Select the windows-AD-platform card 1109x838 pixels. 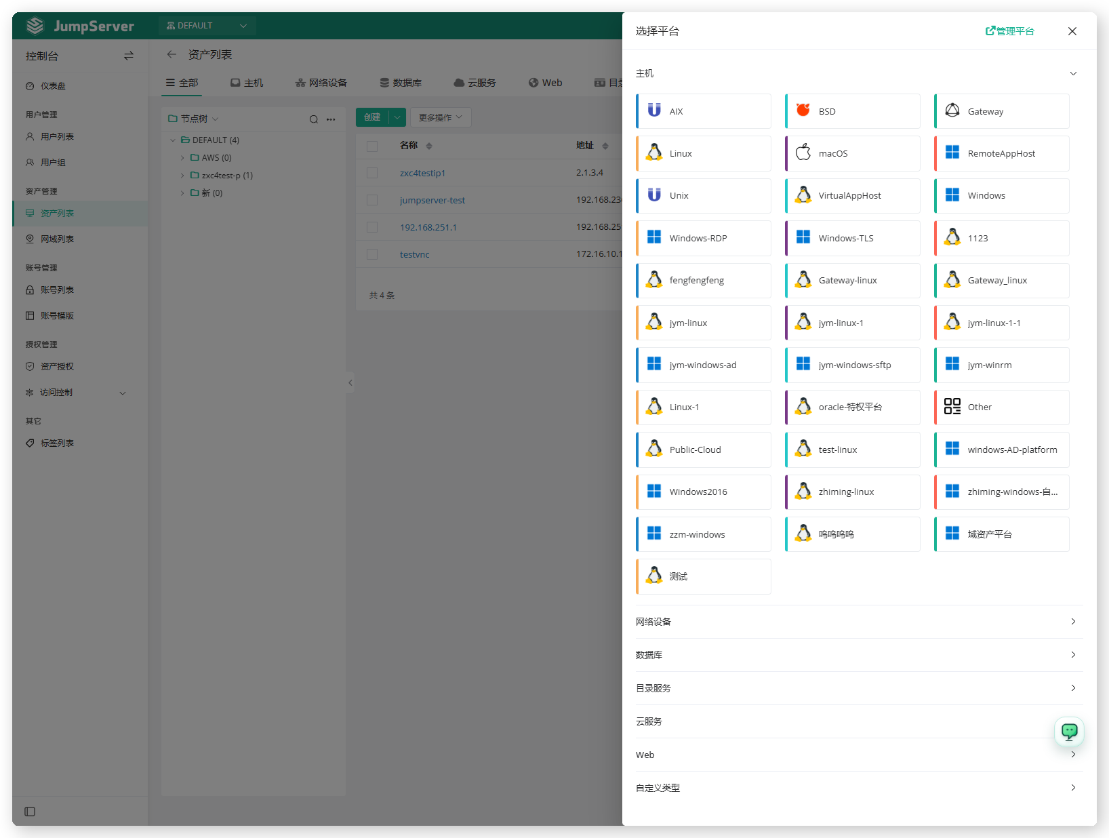pos(1002,450)
